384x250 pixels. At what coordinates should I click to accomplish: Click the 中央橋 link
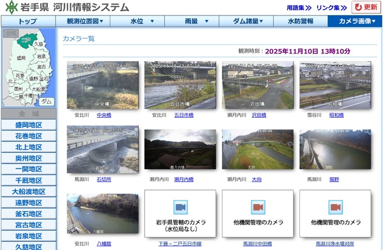point(104,115)
